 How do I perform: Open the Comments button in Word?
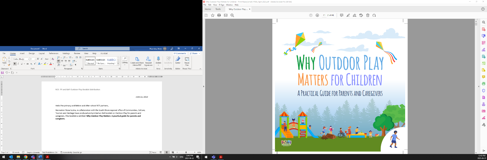(x=180, y=53)
